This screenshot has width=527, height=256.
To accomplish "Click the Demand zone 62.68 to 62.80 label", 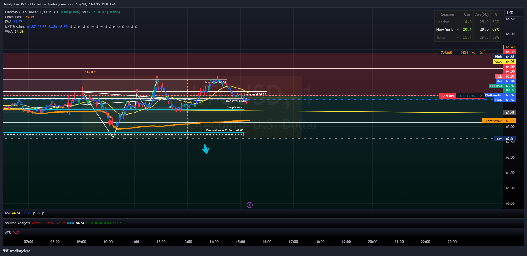I will (x=225, y=130).
